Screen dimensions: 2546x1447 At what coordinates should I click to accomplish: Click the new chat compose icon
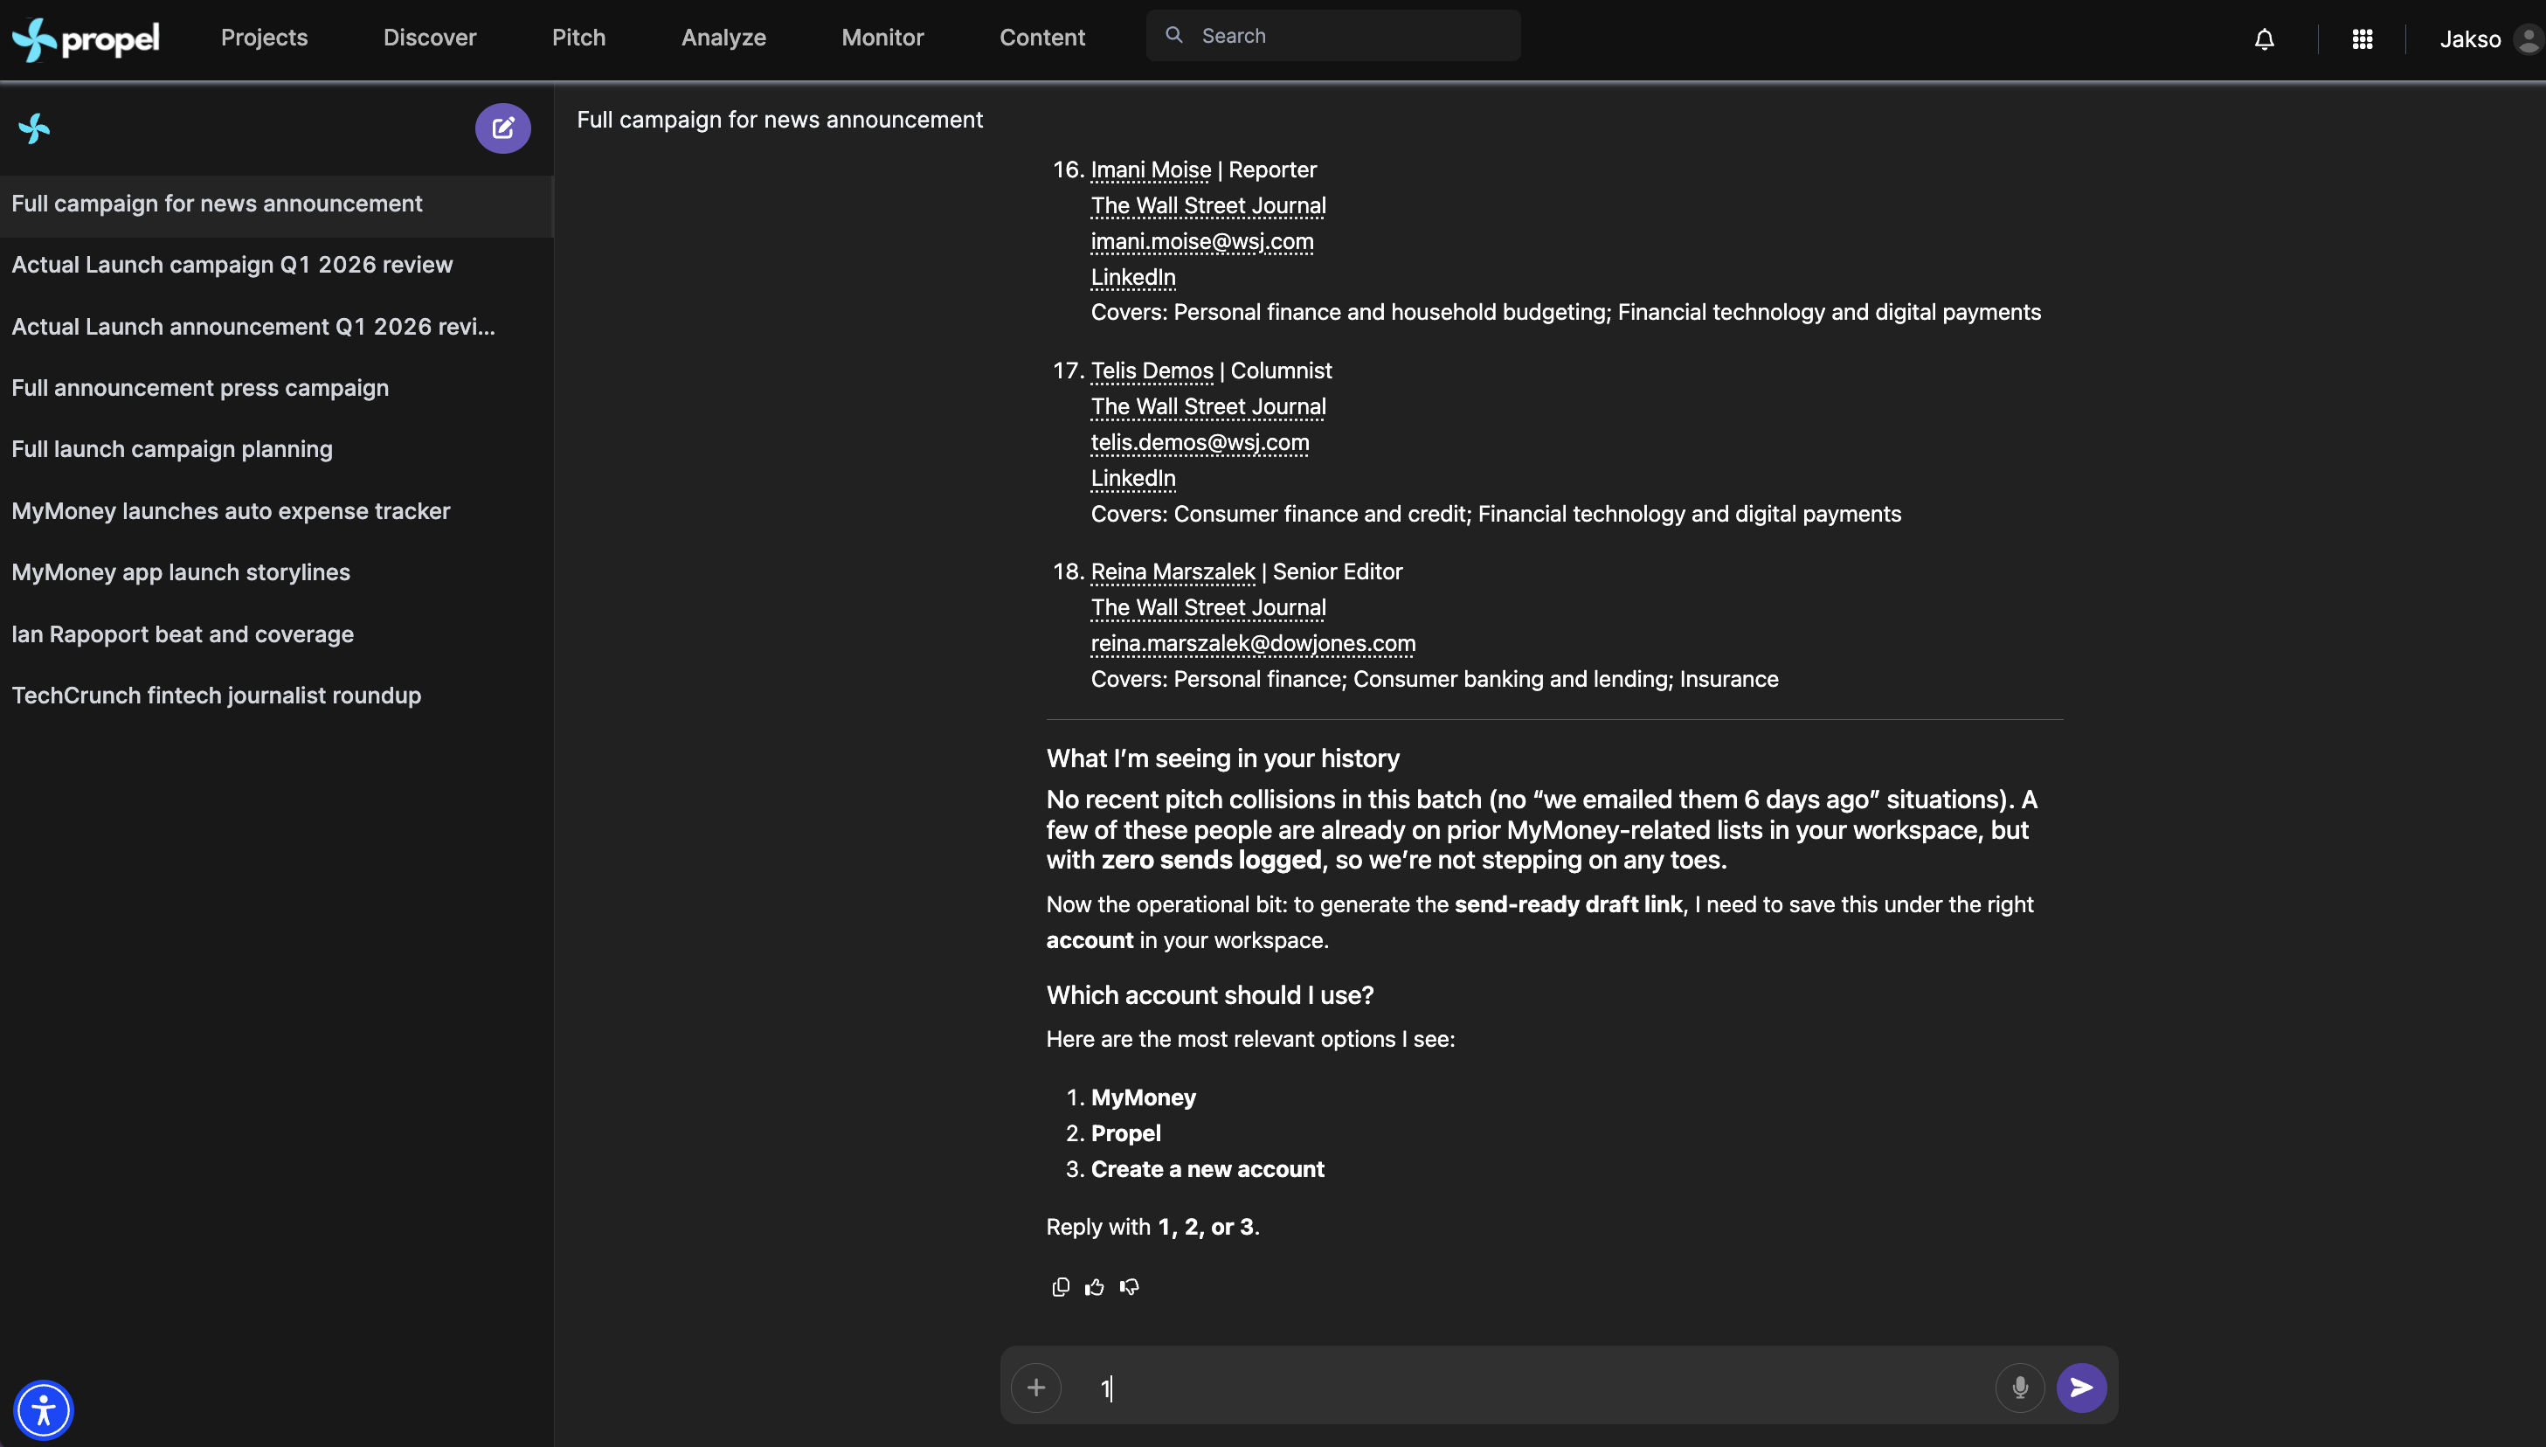(503, 128)
